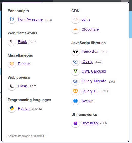Click the jQuery swirl icon
The height and width of the screenshot is (143, 132).
coord(76,61)
